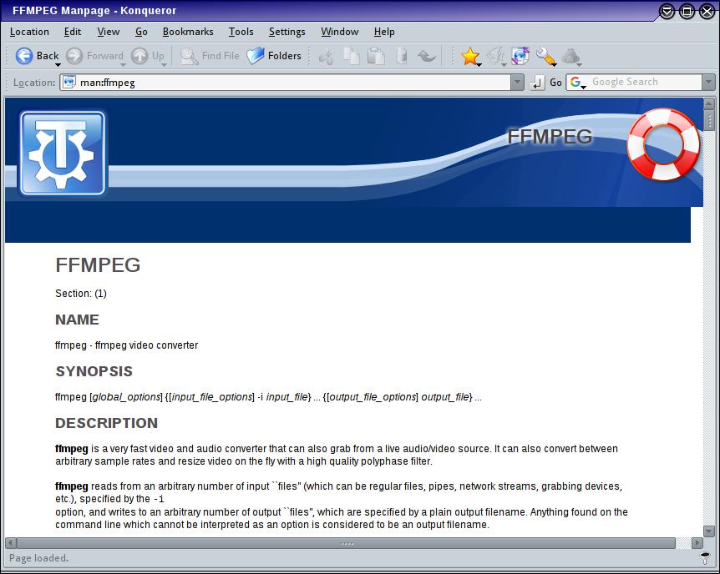Click the italic 'global_options' text
720x574 pixels.
(x=127, y=397)
